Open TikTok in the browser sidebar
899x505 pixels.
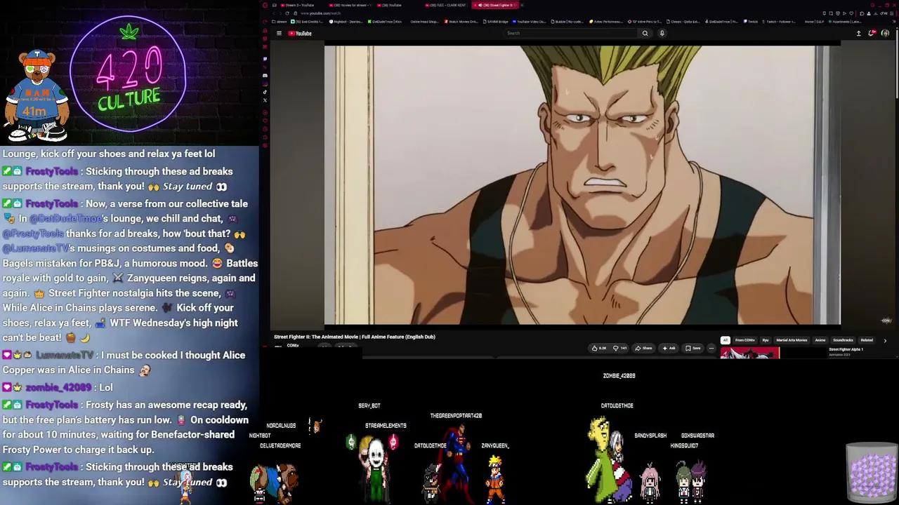265,92
